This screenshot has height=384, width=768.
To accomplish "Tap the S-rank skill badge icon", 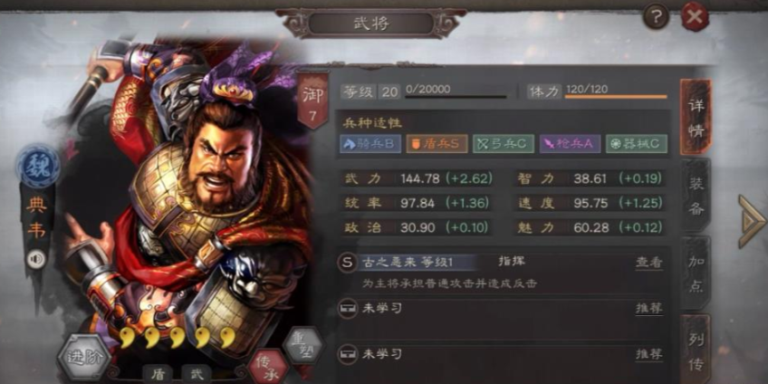I will (x=347, y=263).
